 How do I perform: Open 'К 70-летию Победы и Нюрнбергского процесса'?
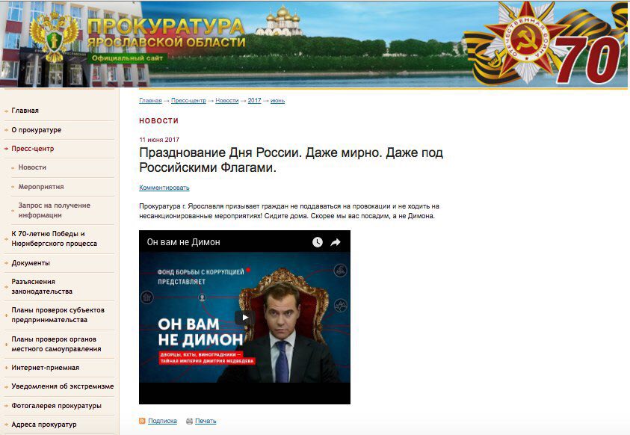tap(54, 238)
